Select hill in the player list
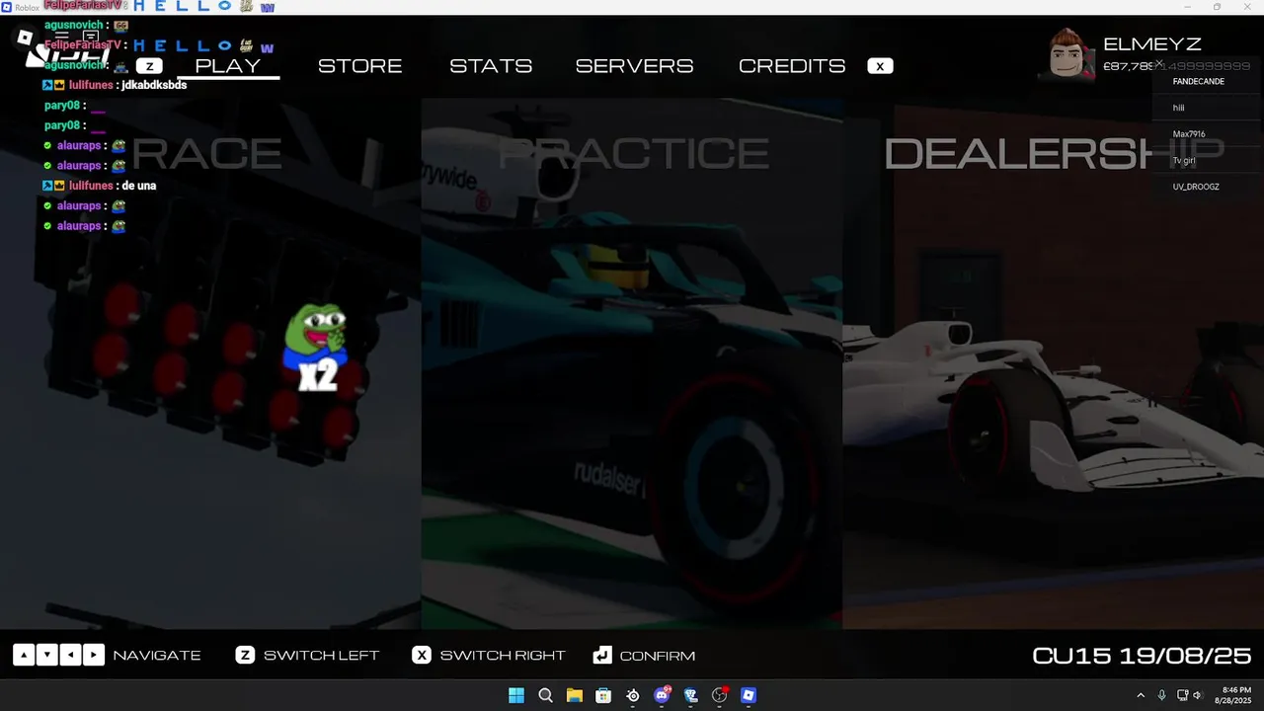The image size is (1264, 711). coord(1208,108)
